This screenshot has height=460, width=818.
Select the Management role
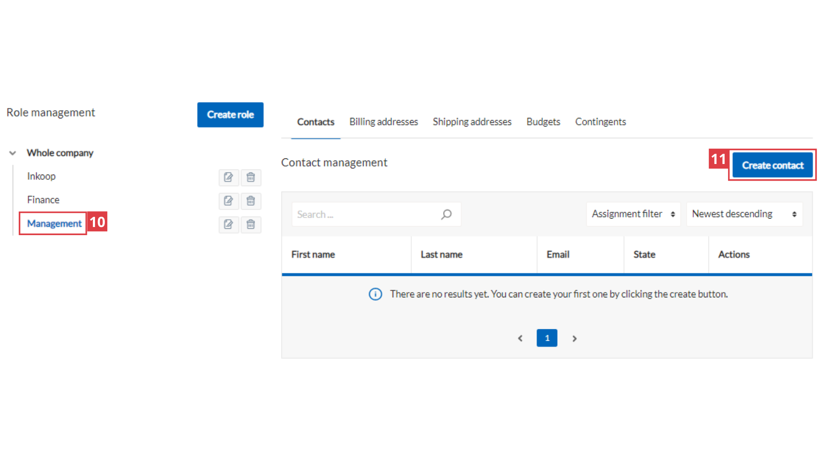pos(54,224)
